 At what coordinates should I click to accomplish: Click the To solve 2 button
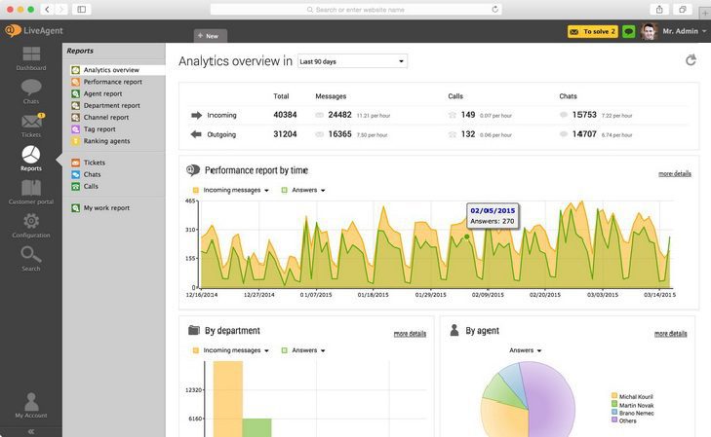[x=593, y=32]
